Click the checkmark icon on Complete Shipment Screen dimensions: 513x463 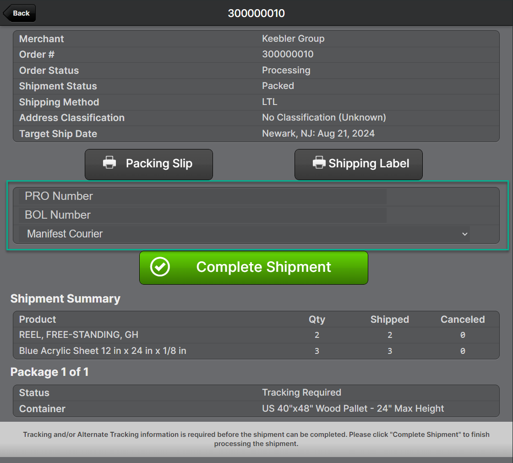[x=160, y=267]
